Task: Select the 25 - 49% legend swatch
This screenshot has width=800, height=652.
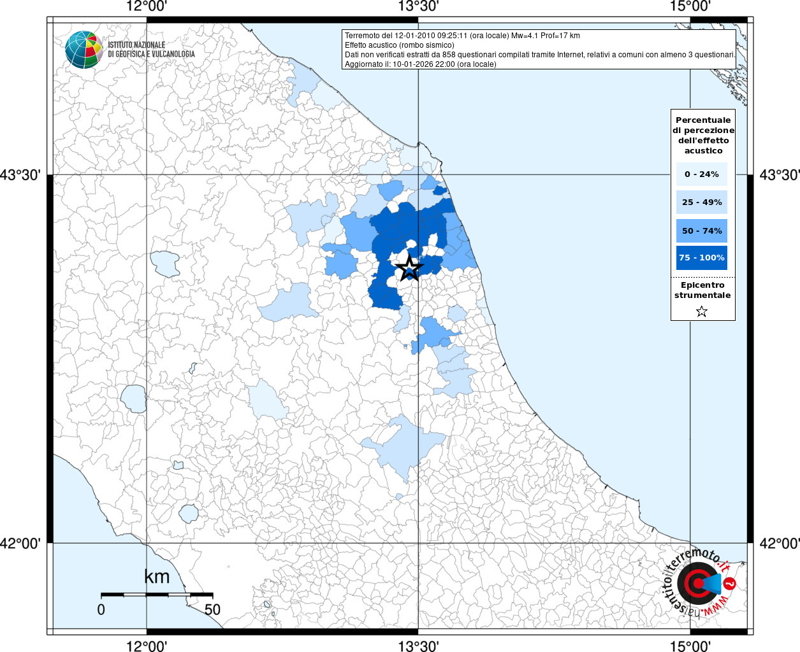Action: [x=701, y=202]
